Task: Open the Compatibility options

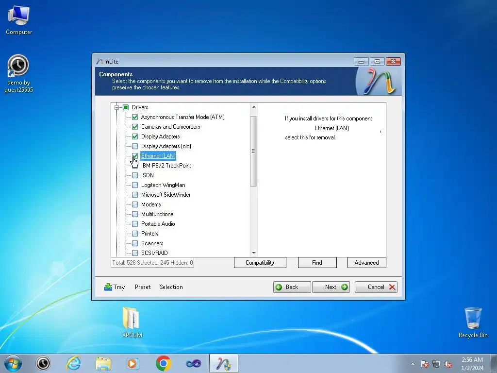Action: (x=260, y=263)
